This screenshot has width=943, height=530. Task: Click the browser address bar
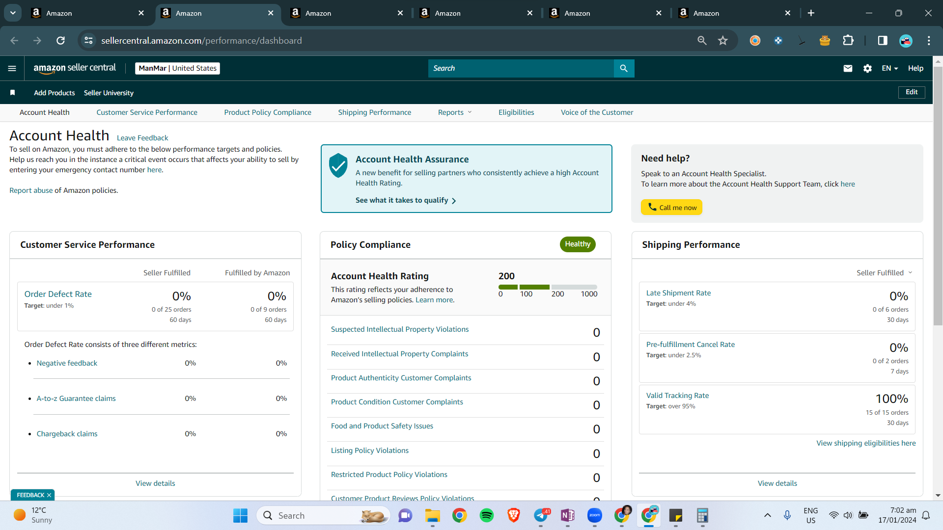coord(393,41)
